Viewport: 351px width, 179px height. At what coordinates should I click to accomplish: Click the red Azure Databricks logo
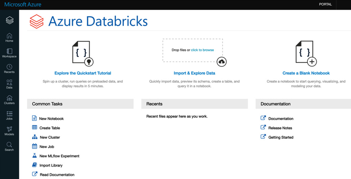tap(36, 22)
